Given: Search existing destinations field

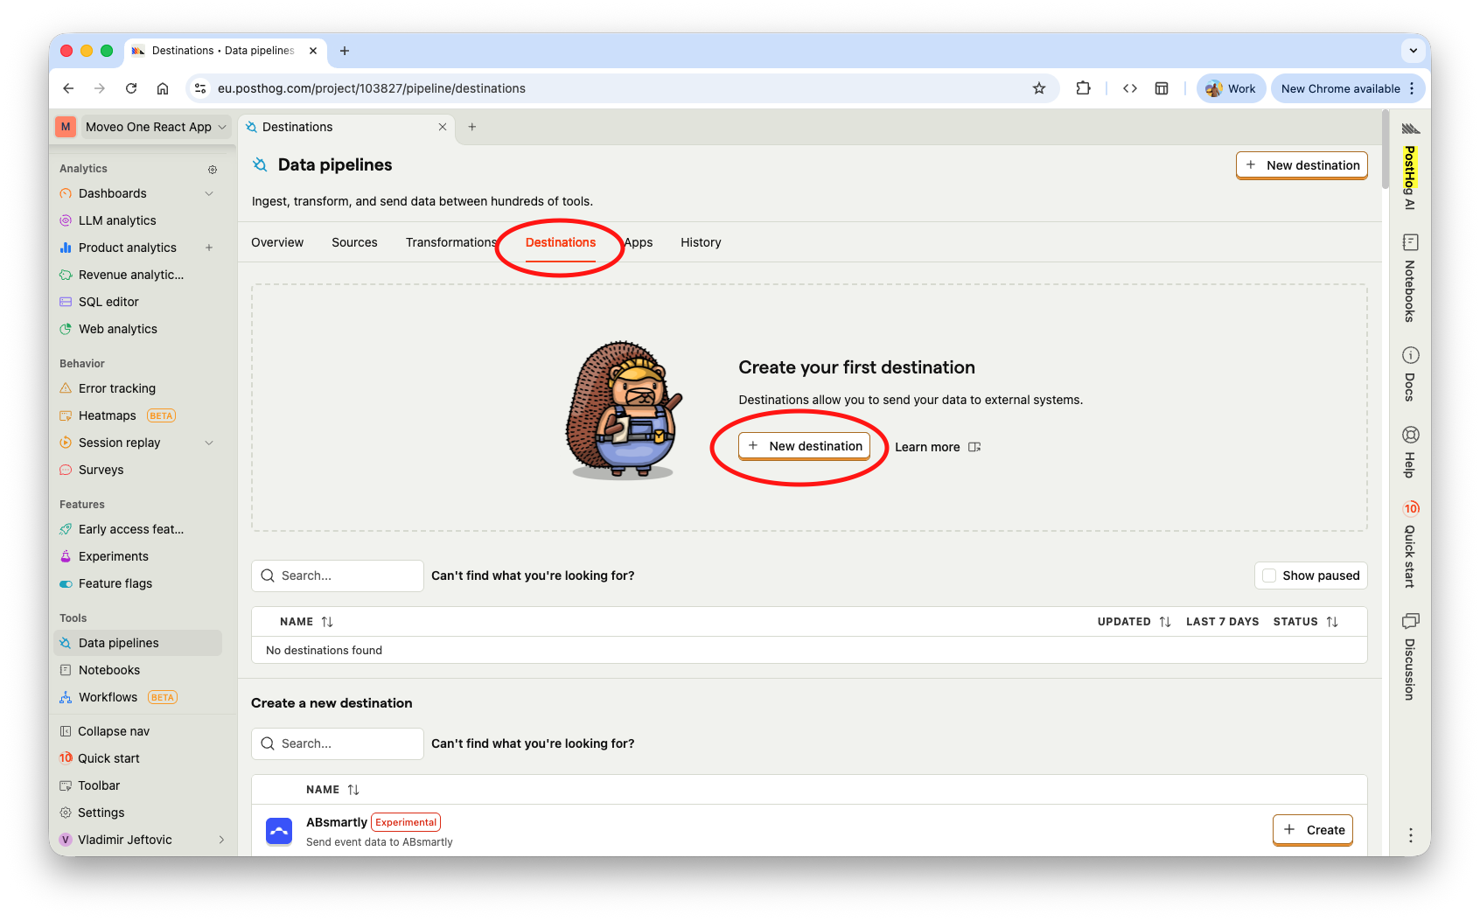Looking at the screenshot, I should pos(338,576).
